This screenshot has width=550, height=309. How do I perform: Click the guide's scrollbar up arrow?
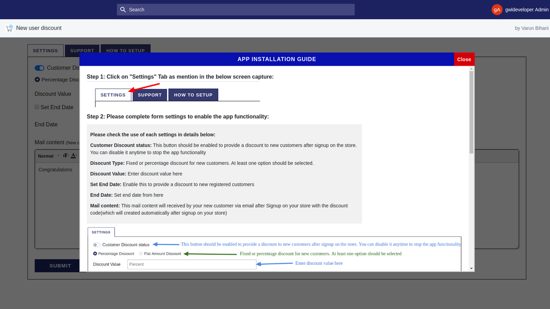pyautogui.click(x=471, y=69)
